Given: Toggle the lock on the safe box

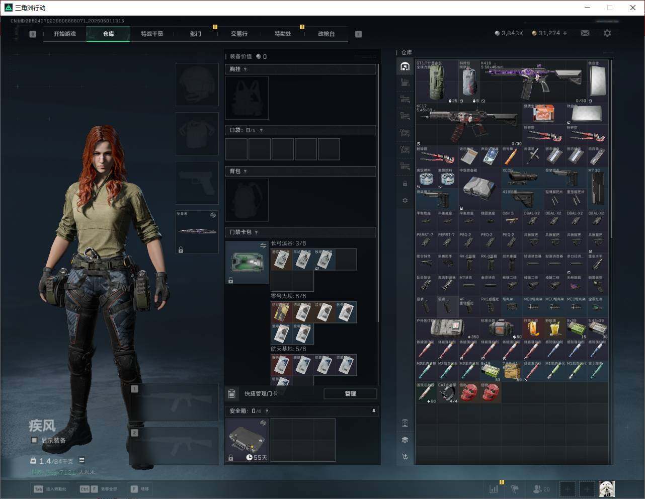Looking at the screenshot, I should click(x=230, y=458).
